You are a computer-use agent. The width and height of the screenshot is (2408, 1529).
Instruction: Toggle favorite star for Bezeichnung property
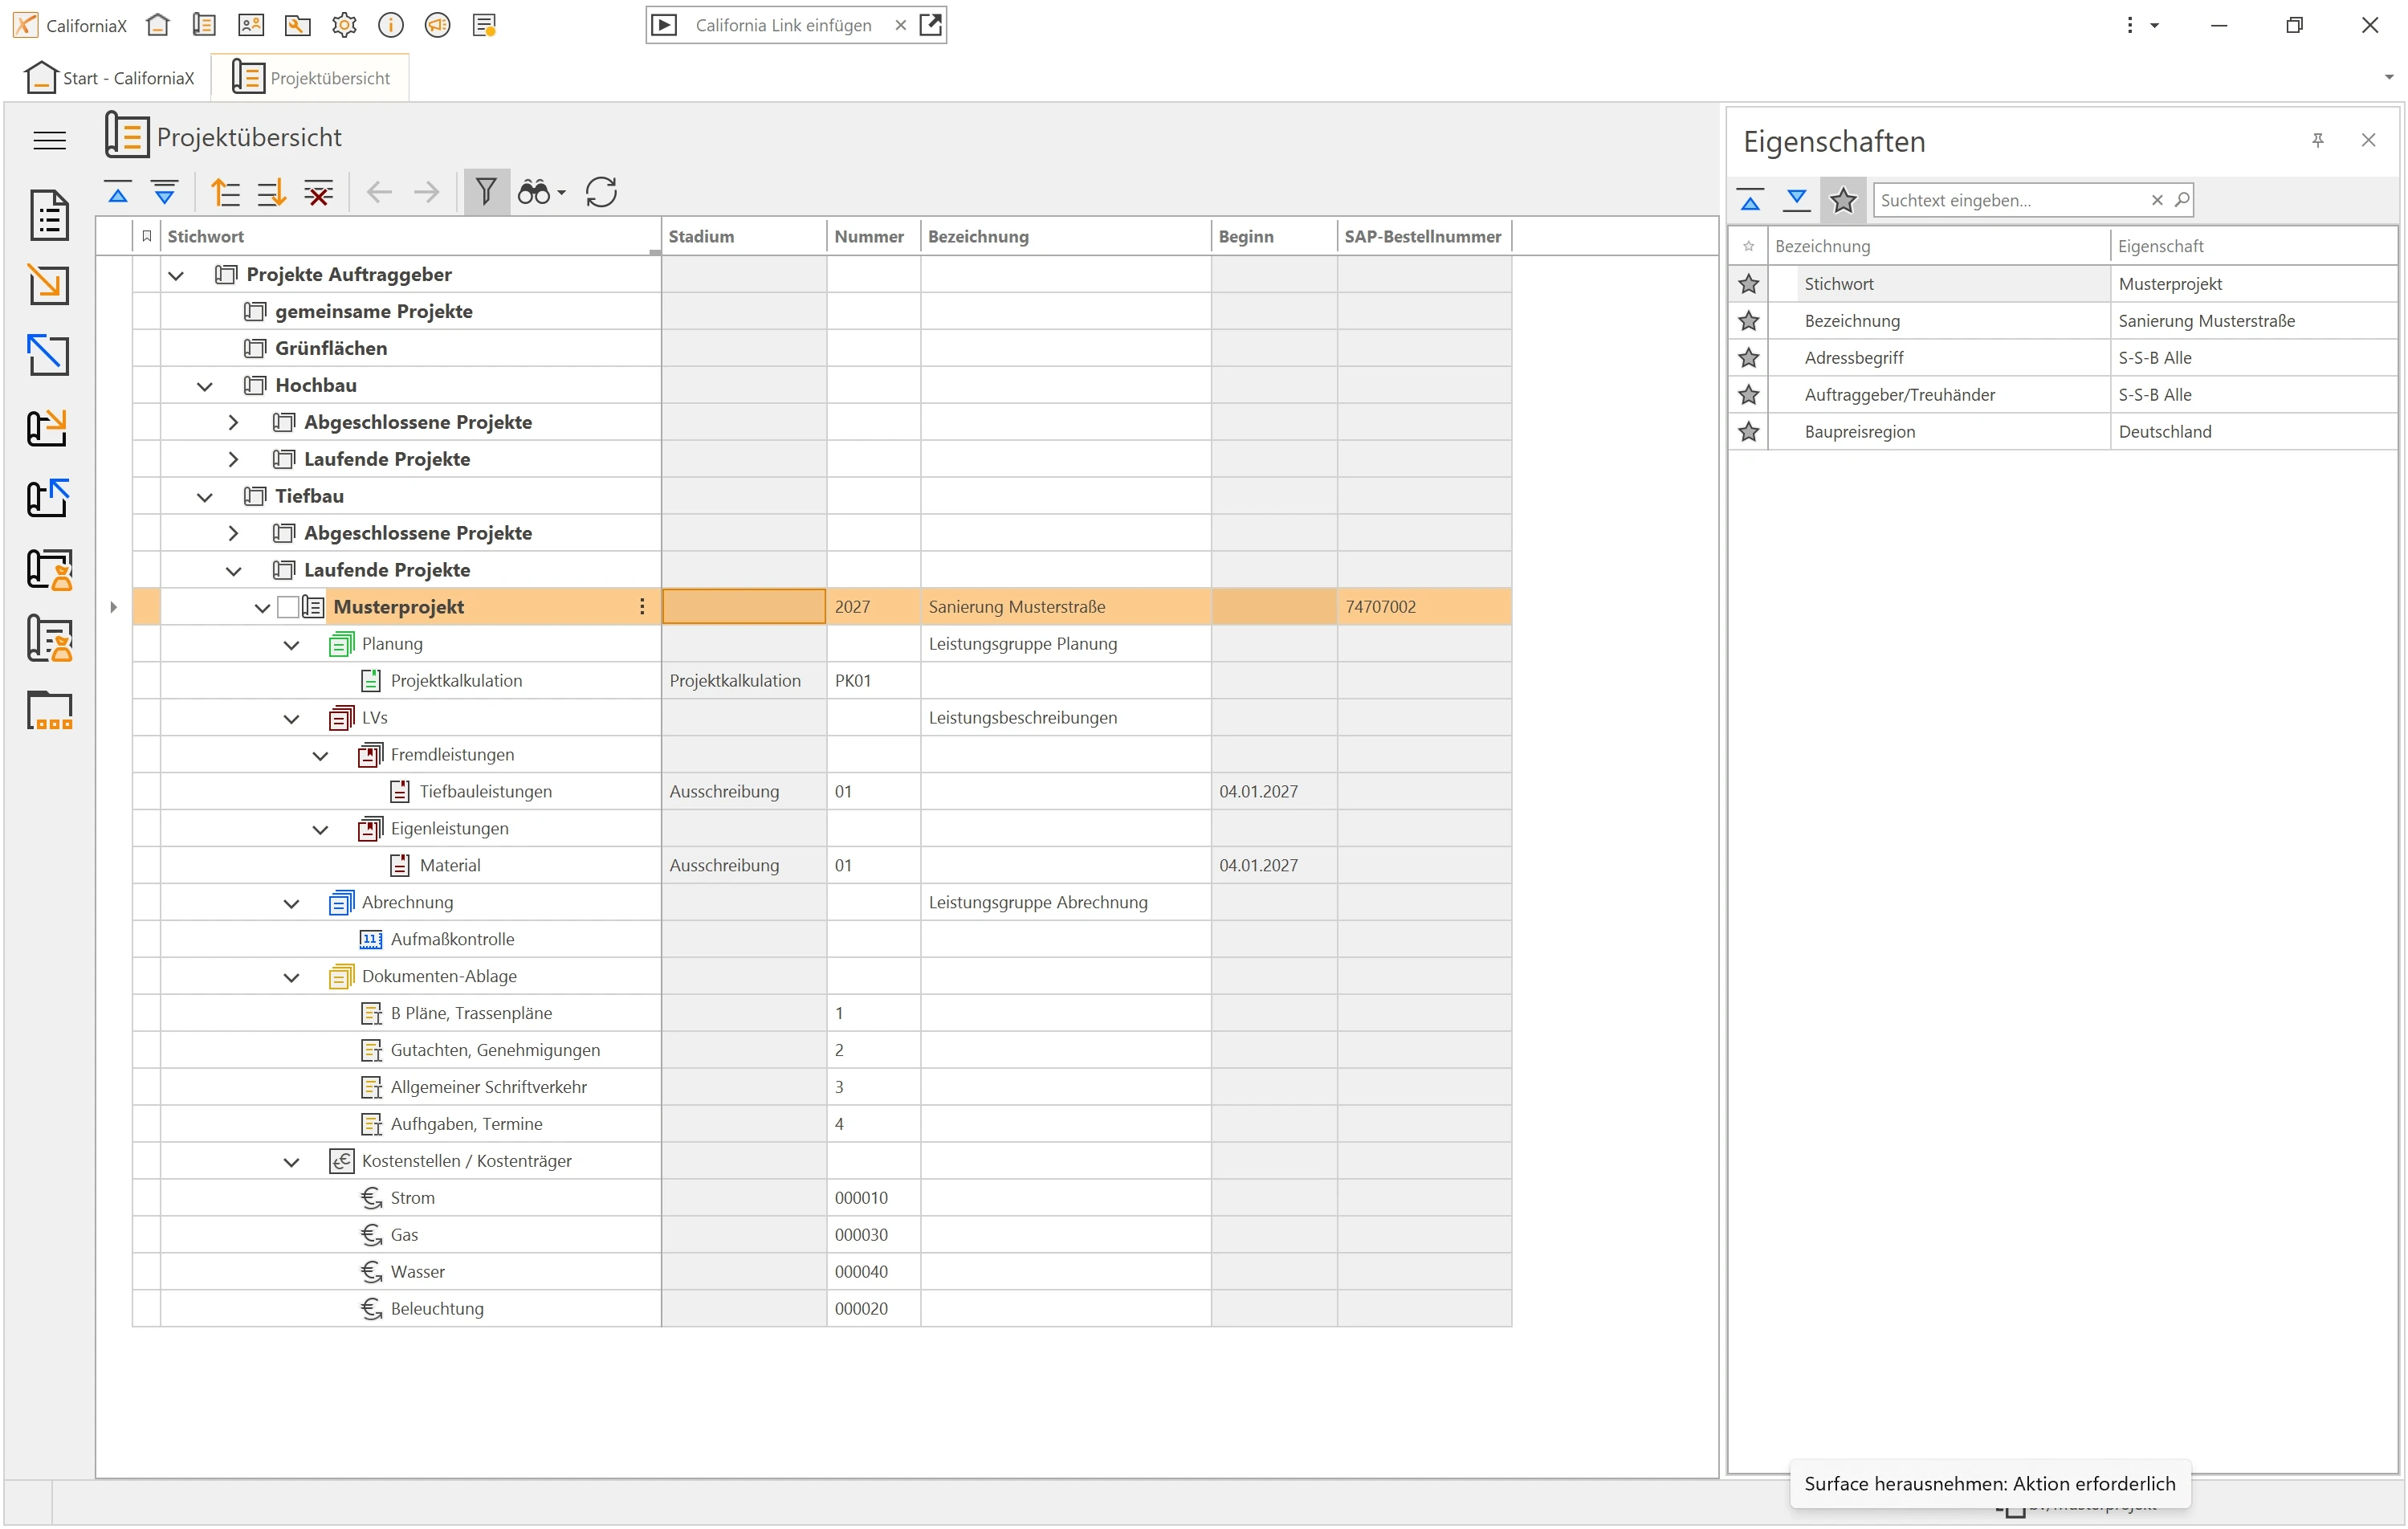(1748, 321)
